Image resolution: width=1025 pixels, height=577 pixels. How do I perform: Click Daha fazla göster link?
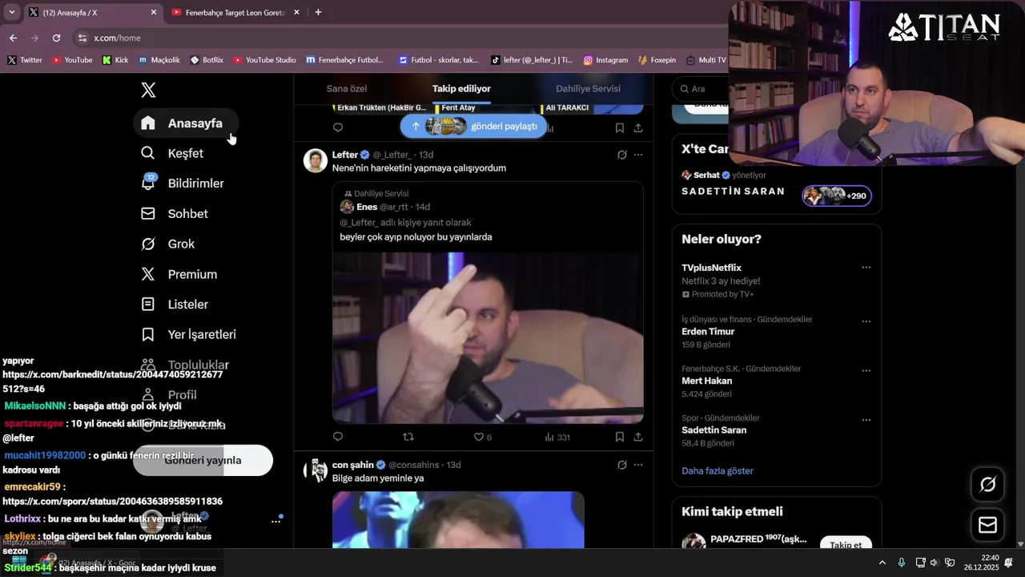[717, 471]
